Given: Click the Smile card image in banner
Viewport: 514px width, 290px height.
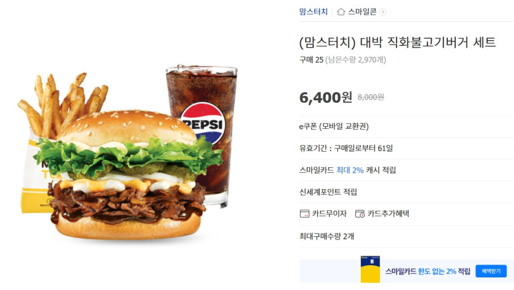Looking at the screenshot, I should point(370,269).
